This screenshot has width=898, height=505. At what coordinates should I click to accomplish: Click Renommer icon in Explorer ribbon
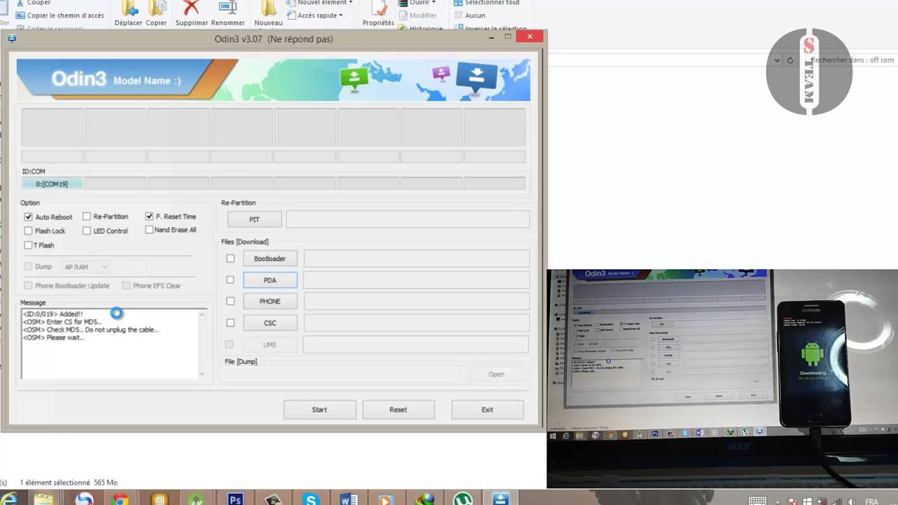click(228, 8)
